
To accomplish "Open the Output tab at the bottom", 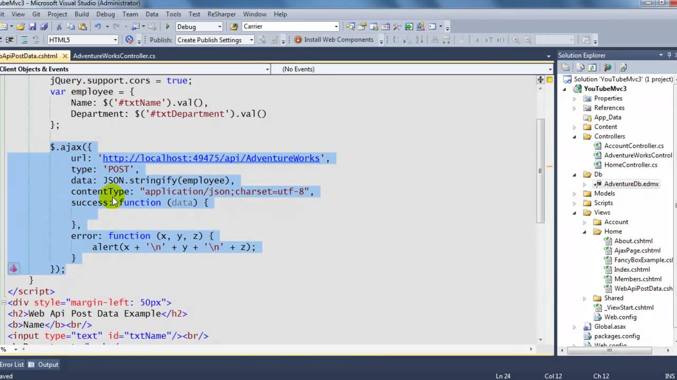I will (x=43, y=365).
